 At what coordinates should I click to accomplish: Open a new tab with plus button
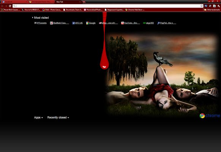84,2
